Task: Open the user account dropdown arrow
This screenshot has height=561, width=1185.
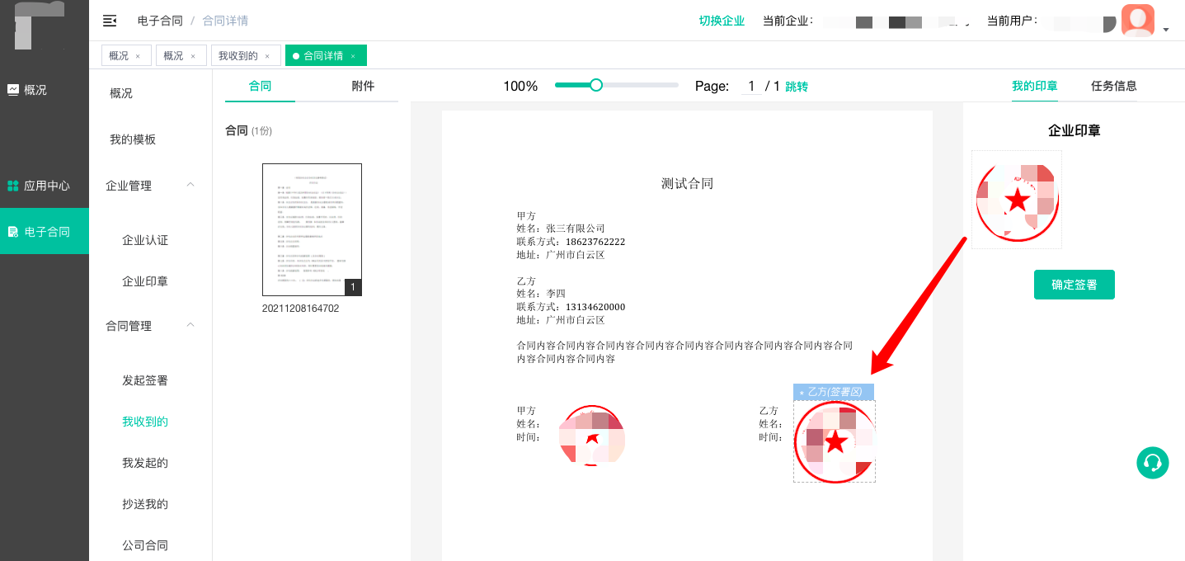Action: tap(1166, 30)
